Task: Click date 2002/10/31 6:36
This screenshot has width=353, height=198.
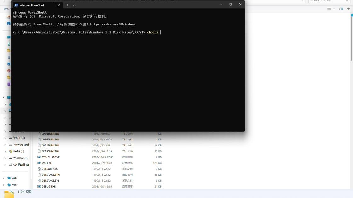Action: [x=102, y=187]
